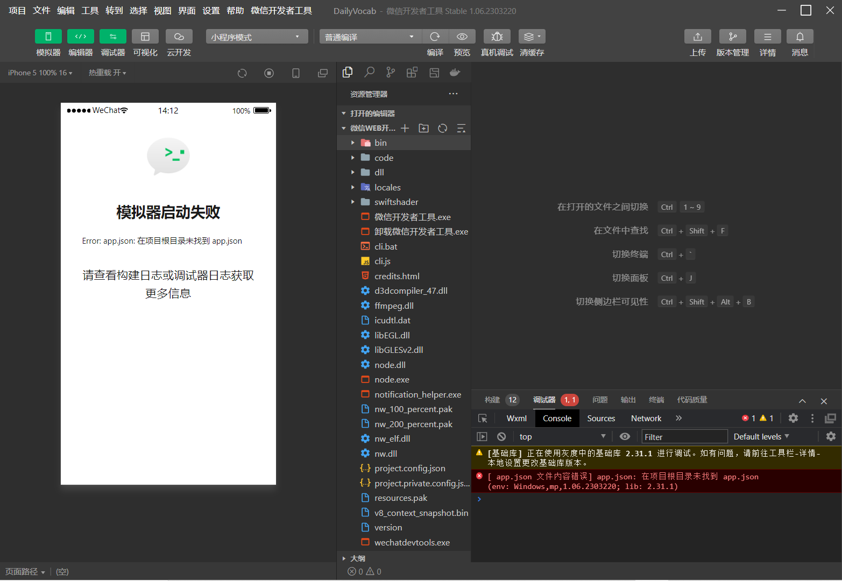Image resolution: width=842 pixels, height=581 pixels.
Task: Maximize the debugger panel with chevron
Action: [802, 401]
